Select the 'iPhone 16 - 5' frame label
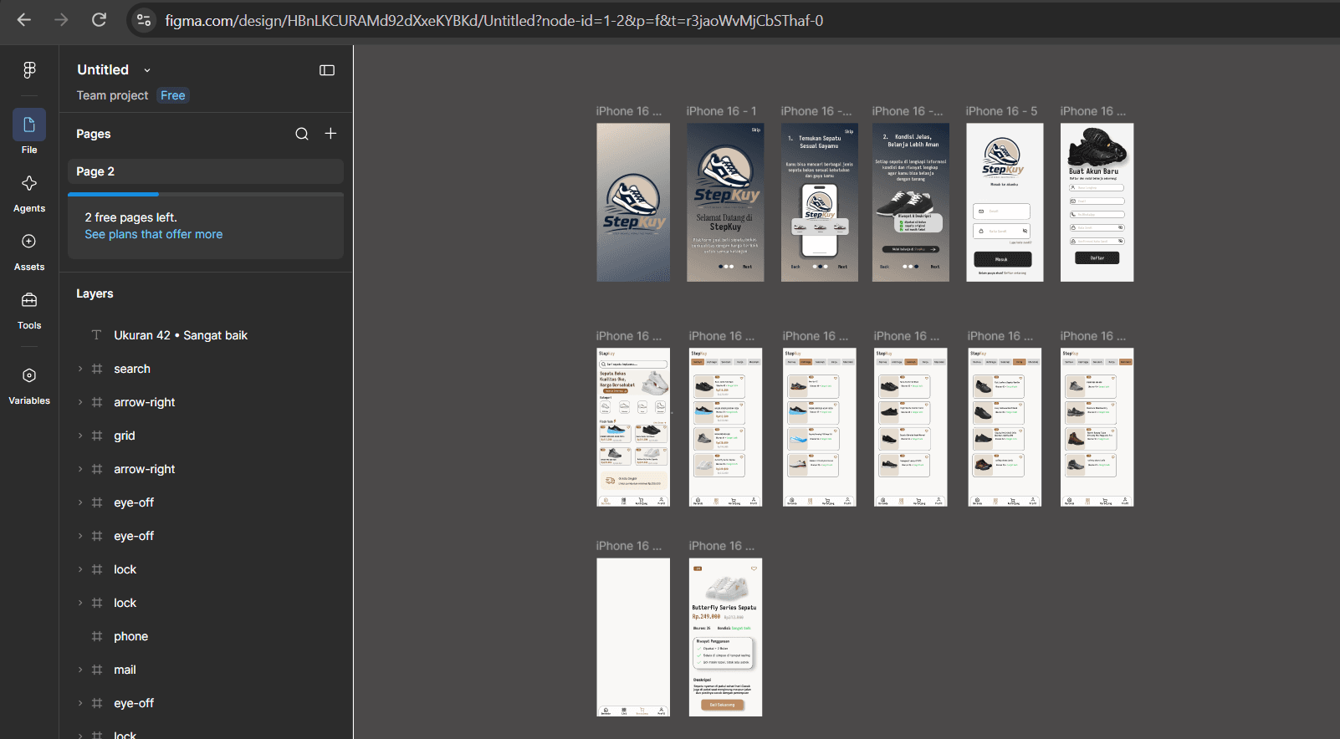The height and width of the screenshot is (739, 1340). tap(1001, 111)
